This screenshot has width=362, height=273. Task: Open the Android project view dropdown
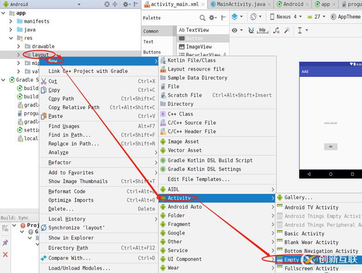[79, 5]
